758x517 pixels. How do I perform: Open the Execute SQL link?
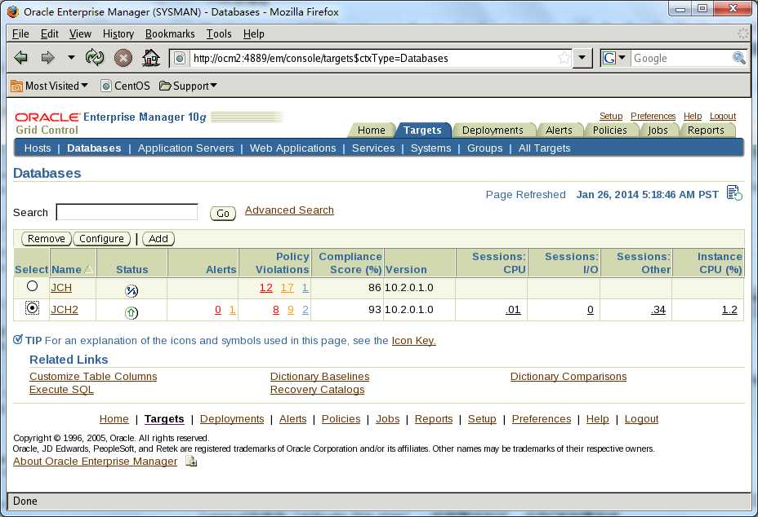pos(61,390)
